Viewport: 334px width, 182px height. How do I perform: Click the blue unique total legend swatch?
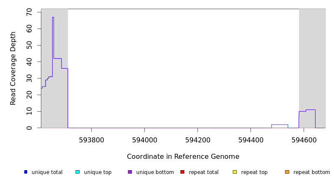click(x=26, y=172)
